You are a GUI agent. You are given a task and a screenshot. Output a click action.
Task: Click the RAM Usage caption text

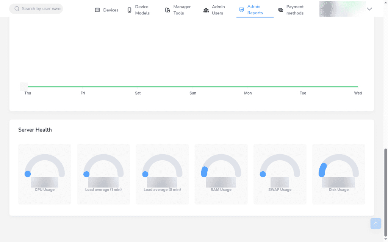coord(221,190)
